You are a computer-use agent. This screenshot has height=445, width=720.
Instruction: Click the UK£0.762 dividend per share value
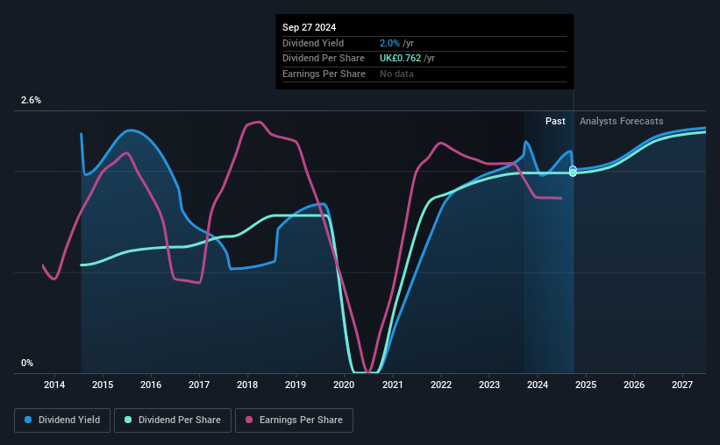coord(400,59)
